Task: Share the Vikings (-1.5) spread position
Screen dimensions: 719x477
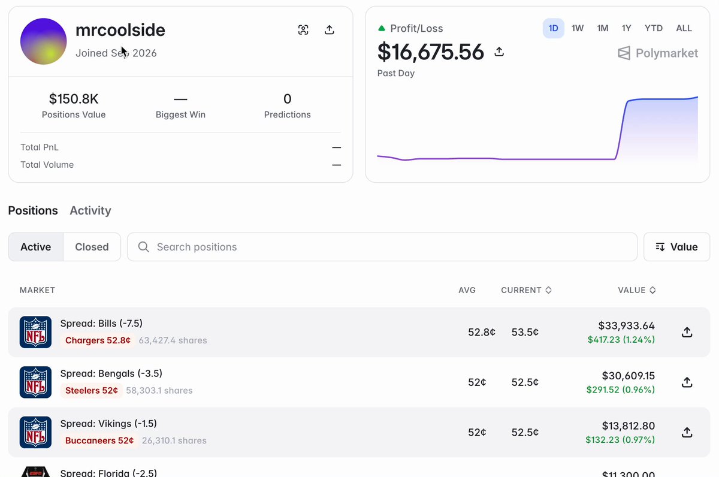Action: (687, 433)
